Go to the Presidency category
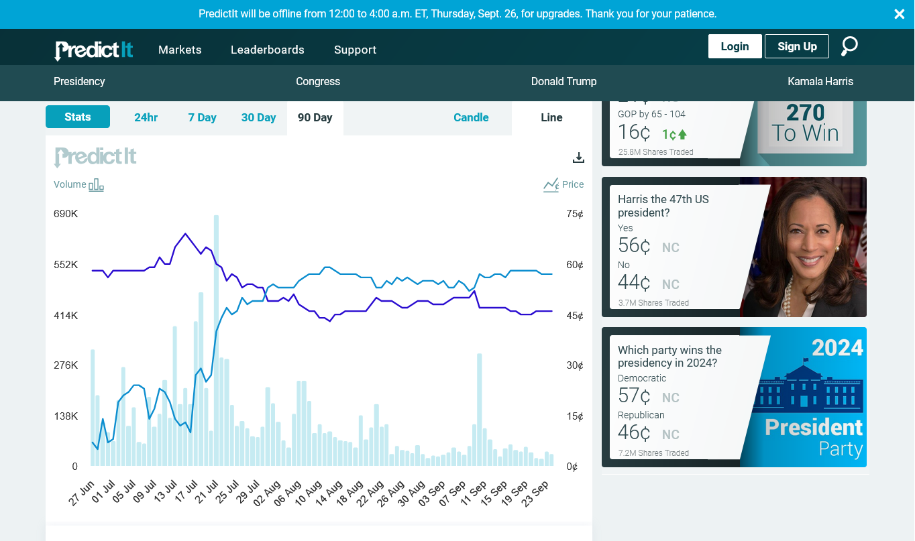 (79, 81)
